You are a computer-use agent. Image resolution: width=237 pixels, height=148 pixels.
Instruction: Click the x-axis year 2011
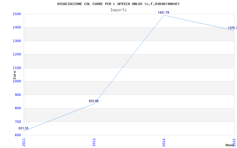click(24, 142)
